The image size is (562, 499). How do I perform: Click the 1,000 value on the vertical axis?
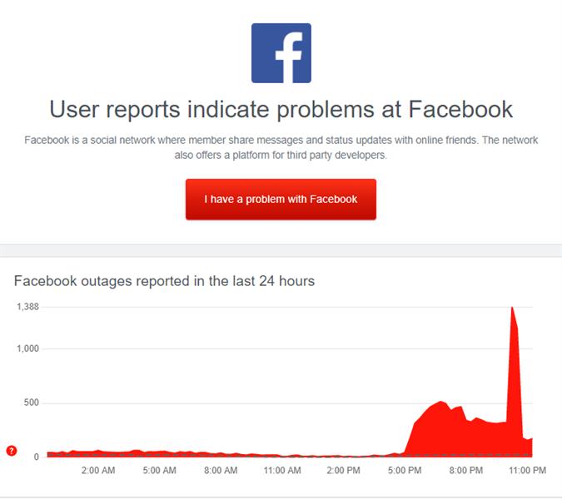click(28, 348)
